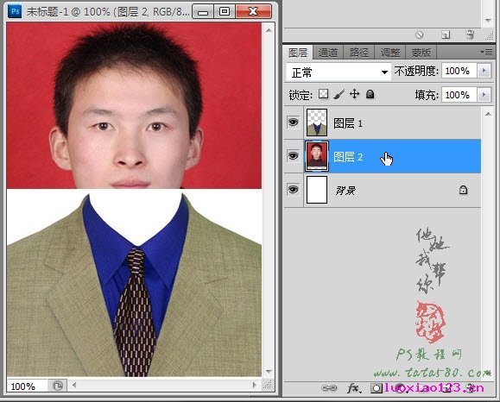Switch to the 蒙版 tab
The width and height of the screenshot is (500, 402).
pyautogui.click(x=421, y=53)
